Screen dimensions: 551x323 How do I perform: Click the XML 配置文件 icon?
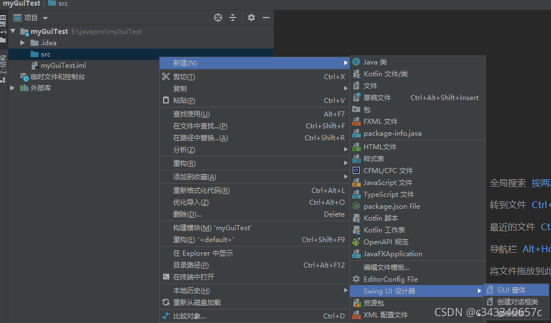coord(356,315)
